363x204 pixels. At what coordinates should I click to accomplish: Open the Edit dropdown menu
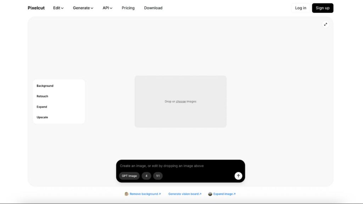tap(58, 8)
